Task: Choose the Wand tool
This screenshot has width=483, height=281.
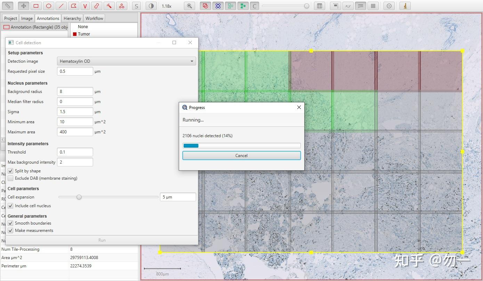Action: click(x=109, y=6)
